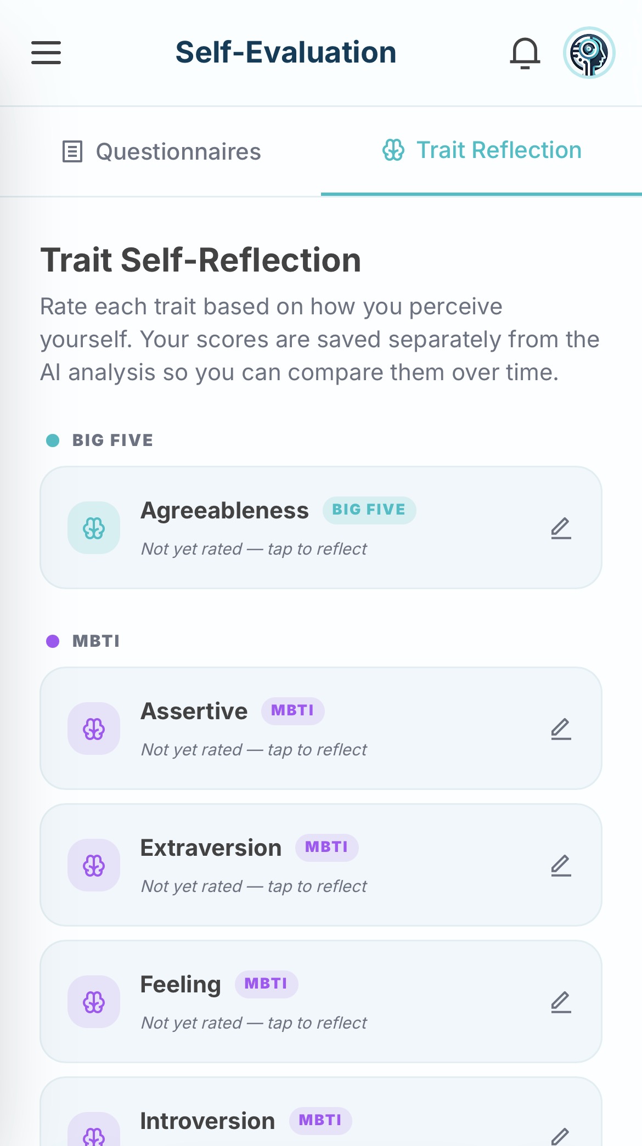Viewport: 642px width, 1146px height.
Task: Select the brain icon on the Extraversion card
Action: click(93, 865)
